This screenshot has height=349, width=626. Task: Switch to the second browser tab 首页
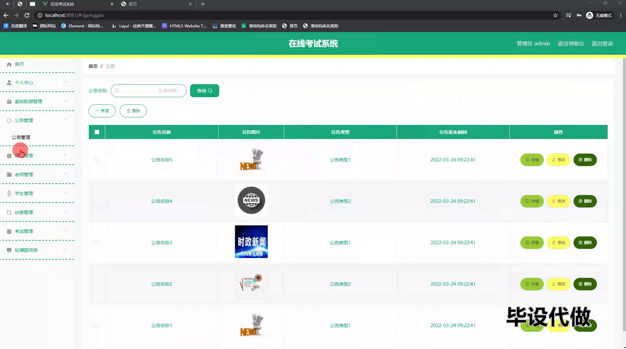(x=156, y=4)
